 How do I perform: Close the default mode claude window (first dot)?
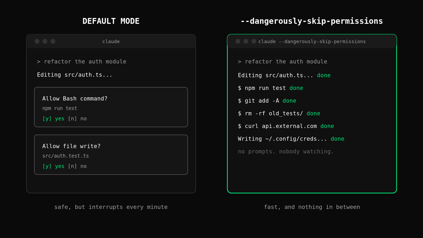[37, 41]
